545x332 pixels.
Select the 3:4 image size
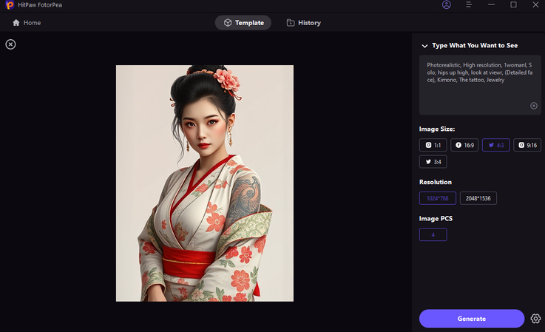pyautogui.click(x=433, y=162)
